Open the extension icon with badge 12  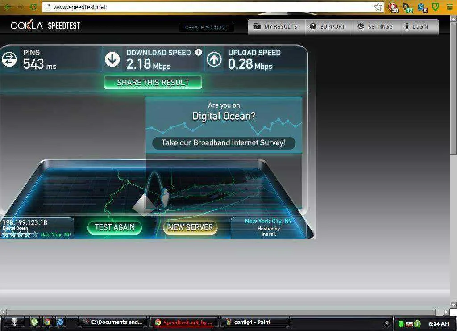pyautogui.click(x=407, y=8)
